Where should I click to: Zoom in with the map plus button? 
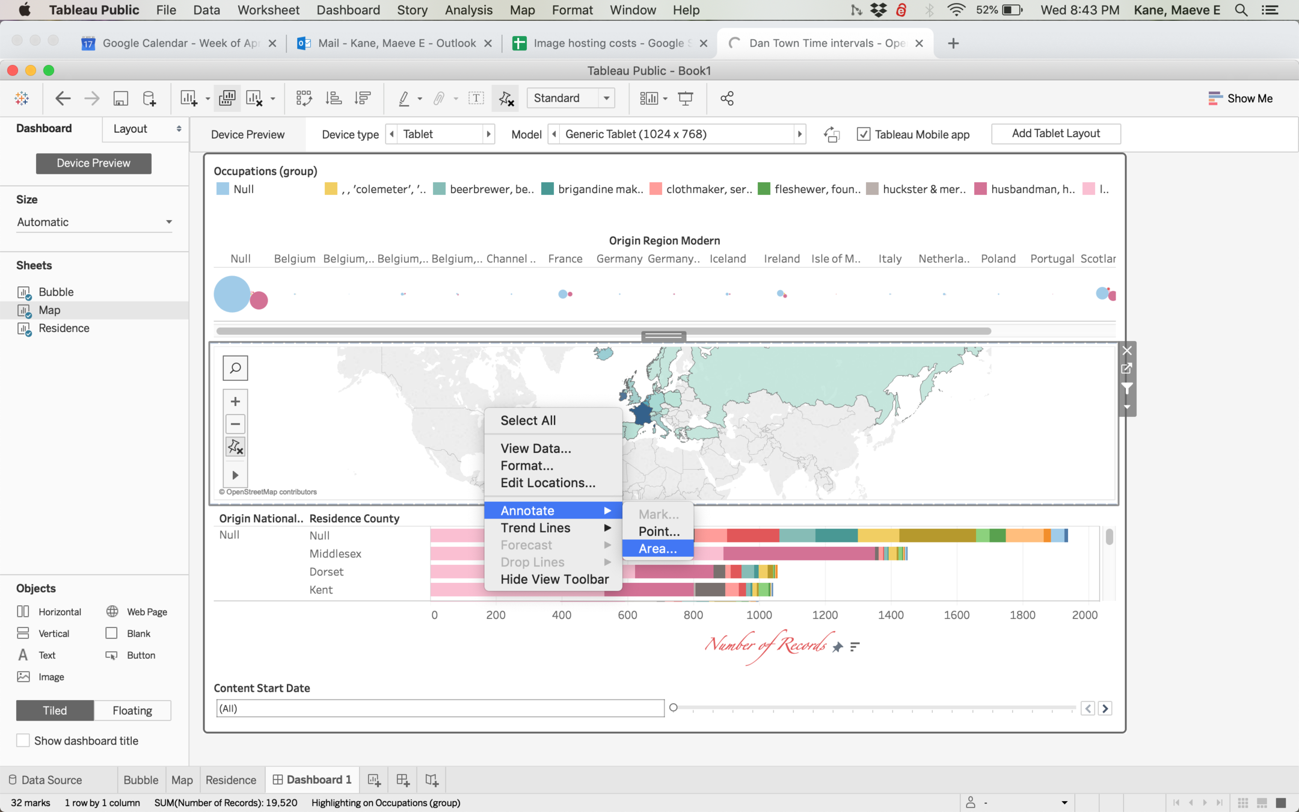point(235,401)
